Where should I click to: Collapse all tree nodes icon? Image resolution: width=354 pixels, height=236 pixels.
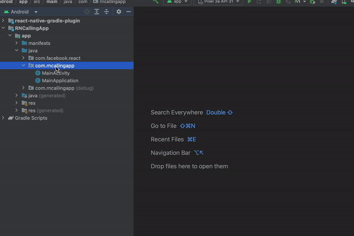(x=107, y=12)
